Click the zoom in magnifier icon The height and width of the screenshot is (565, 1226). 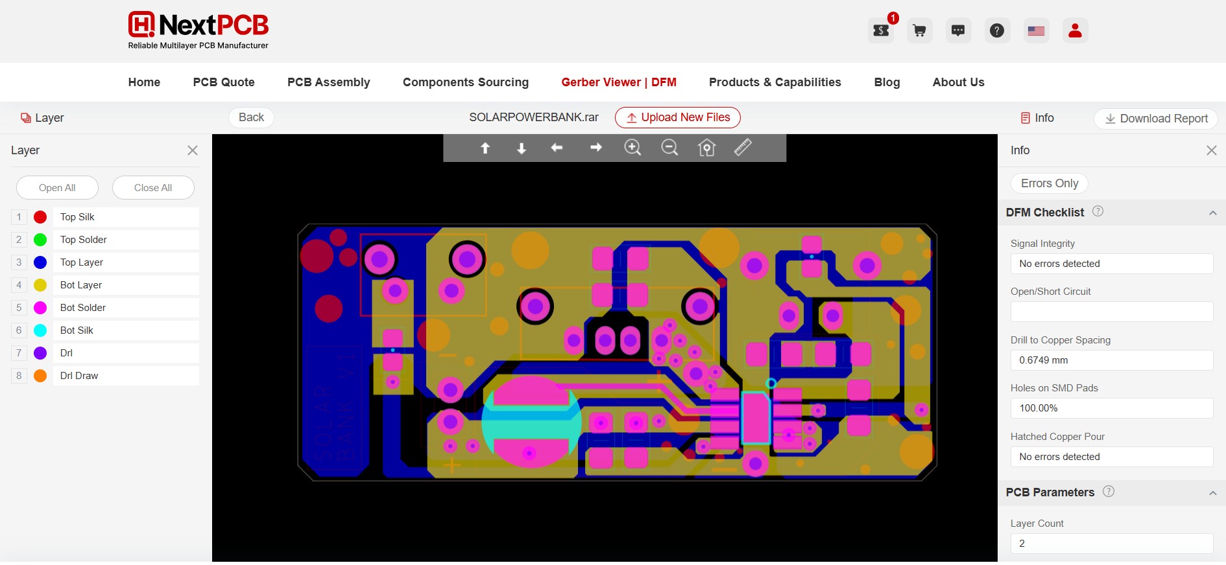[x=632, y=148]
